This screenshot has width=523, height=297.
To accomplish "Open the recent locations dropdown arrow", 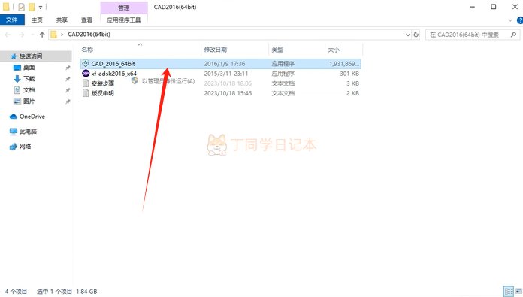I will (x=32, y=35).
